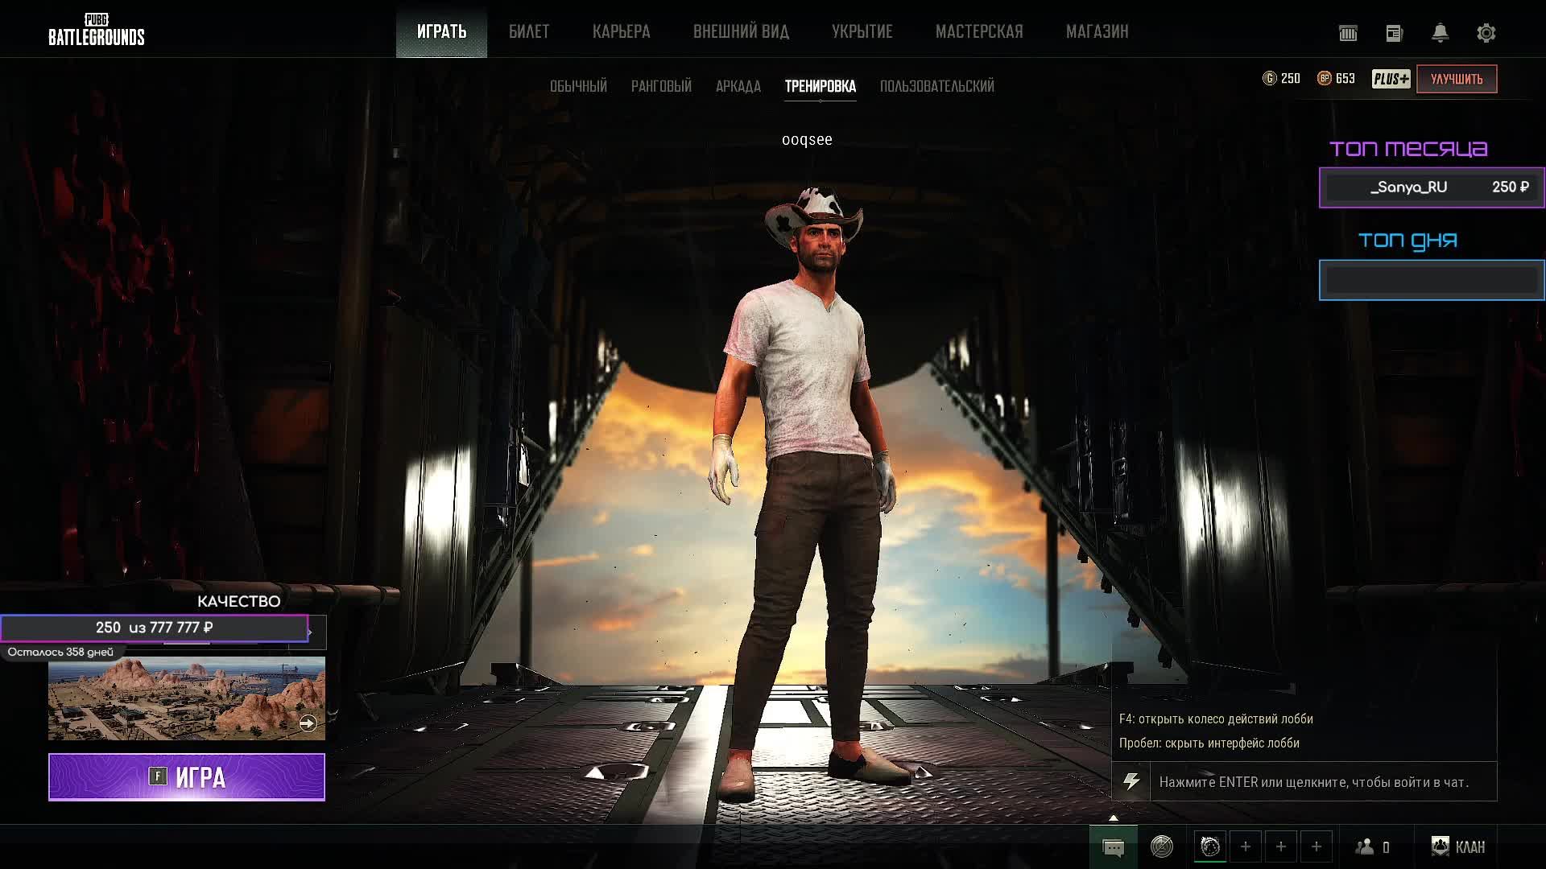This screenshot has width=1546, height=869.
Task: Click the G-Coin currency icon
Action: 1270,78
